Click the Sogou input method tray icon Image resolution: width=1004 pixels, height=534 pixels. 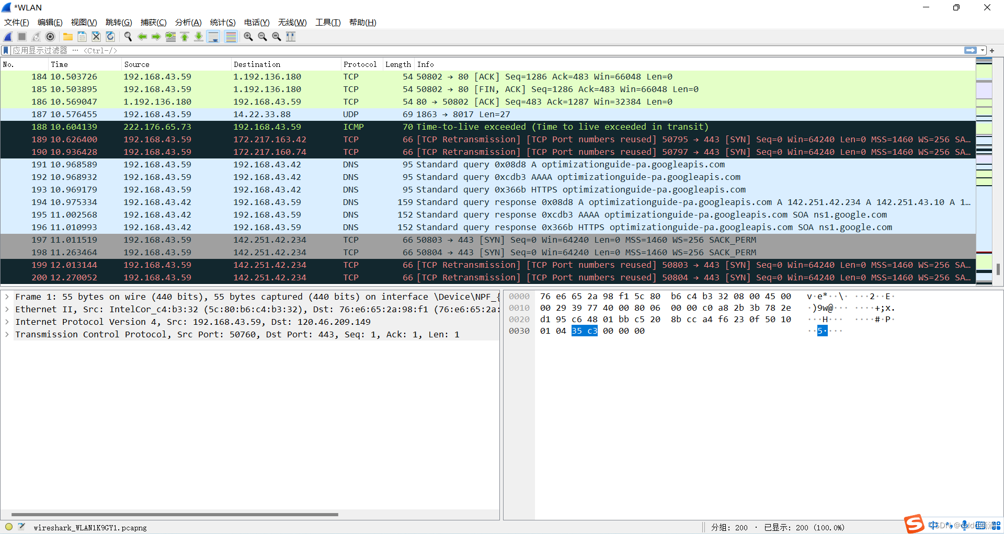[914, 524]
